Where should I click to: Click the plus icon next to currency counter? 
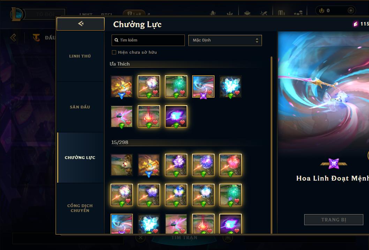tap(351, 10)
